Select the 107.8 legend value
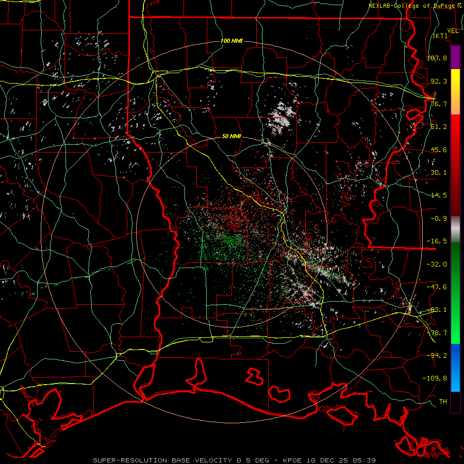 click(437, 58)
